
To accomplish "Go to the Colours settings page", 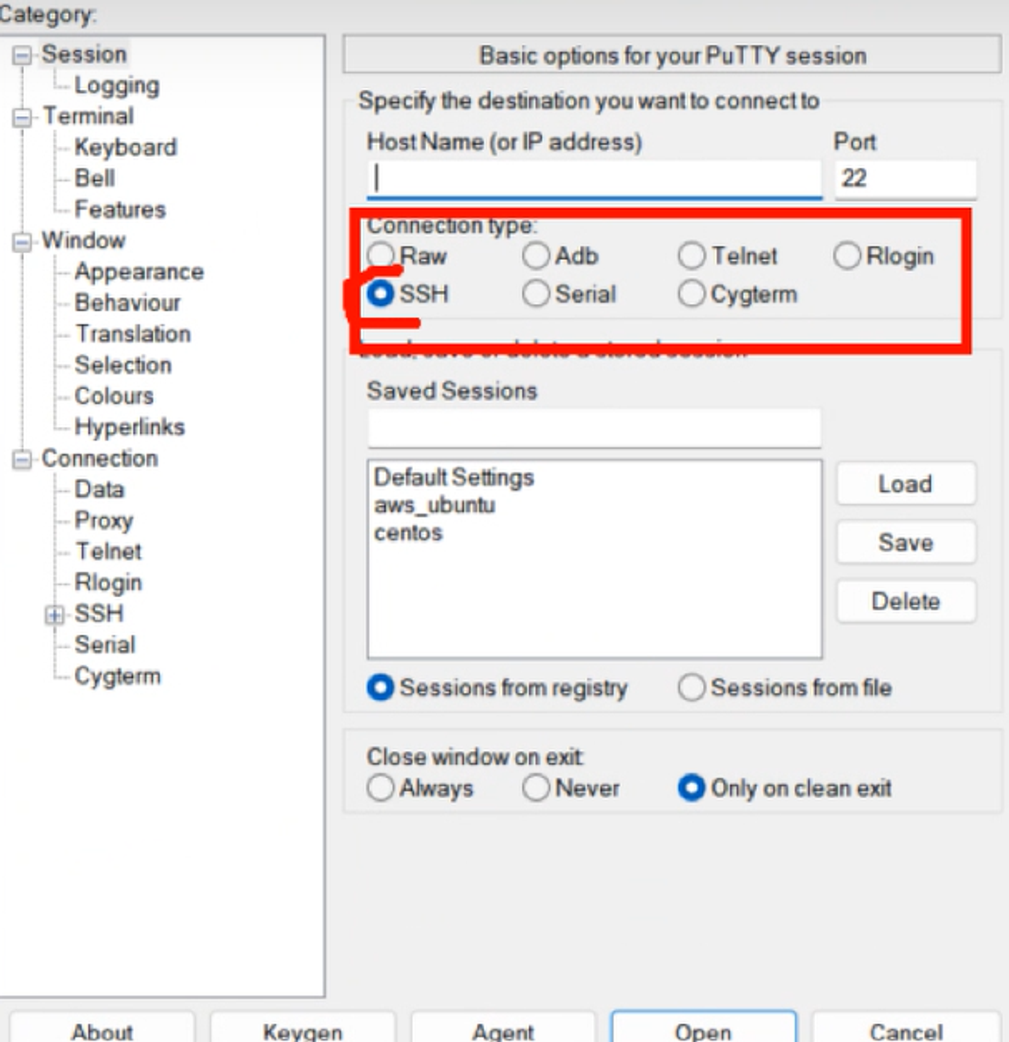I will (x=114, y=396).
